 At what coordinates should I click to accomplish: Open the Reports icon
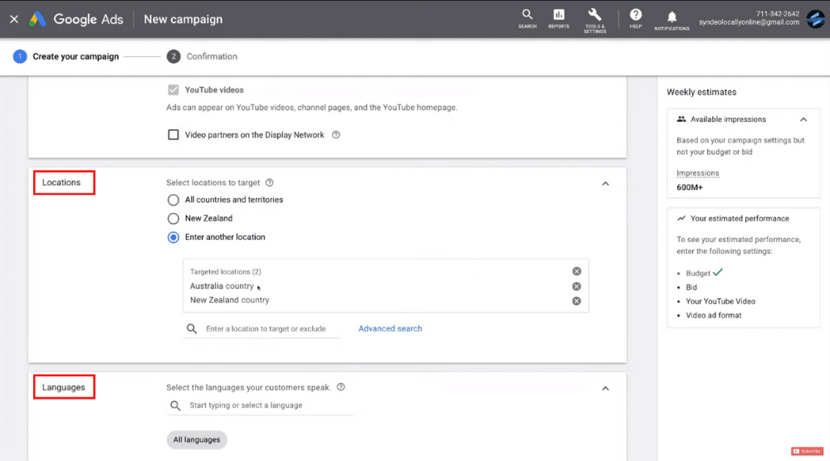559,18
